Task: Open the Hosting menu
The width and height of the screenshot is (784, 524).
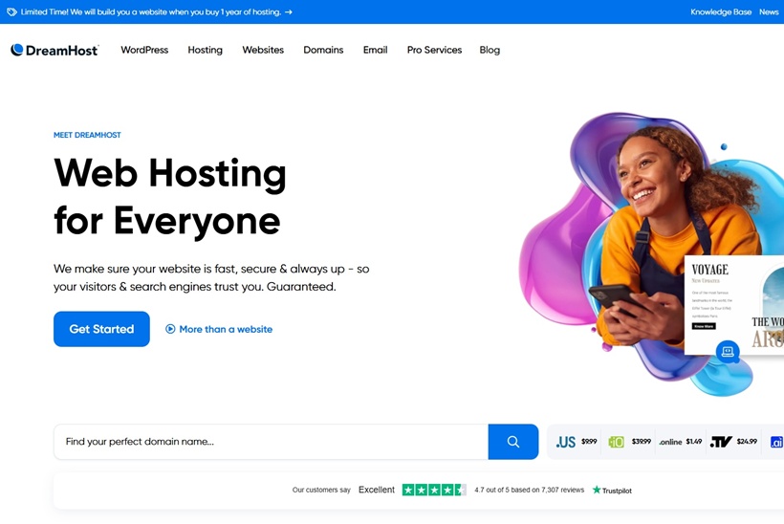Action: (205, 50)
